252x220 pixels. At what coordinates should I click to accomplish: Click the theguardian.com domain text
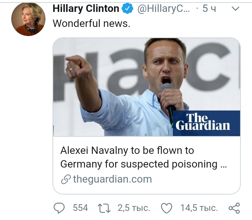click(112, 179)
